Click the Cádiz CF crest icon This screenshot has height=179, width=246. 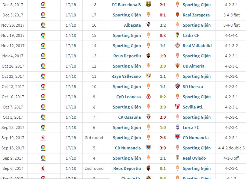pos(177,35)
